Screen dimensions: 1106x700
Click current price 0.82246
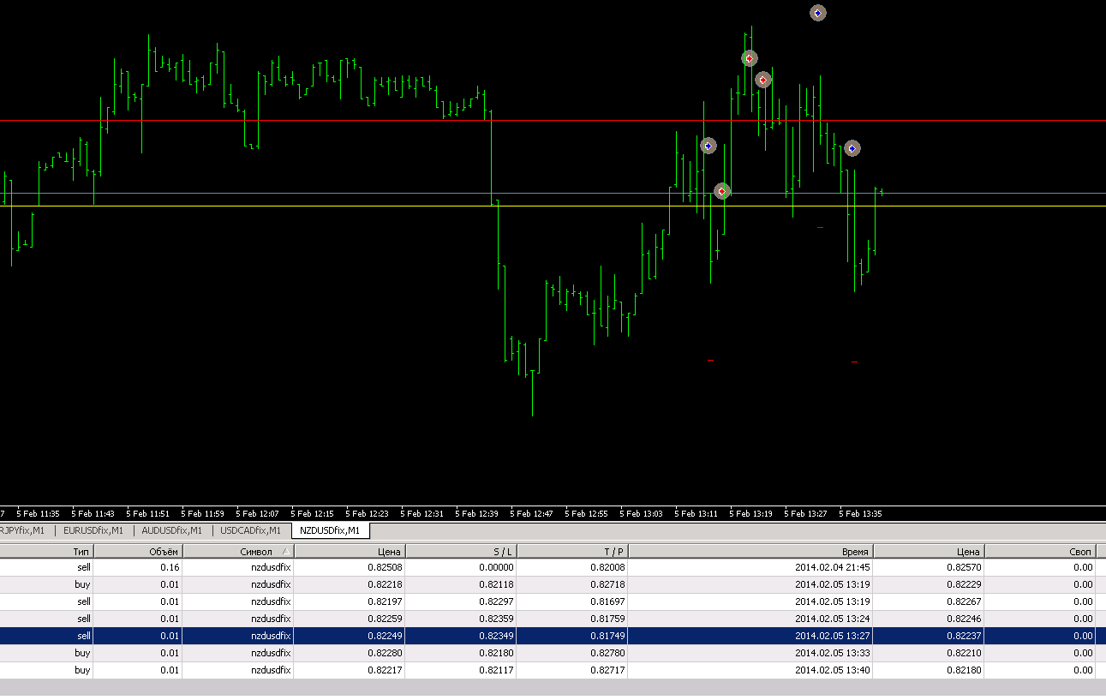point(964,619)
